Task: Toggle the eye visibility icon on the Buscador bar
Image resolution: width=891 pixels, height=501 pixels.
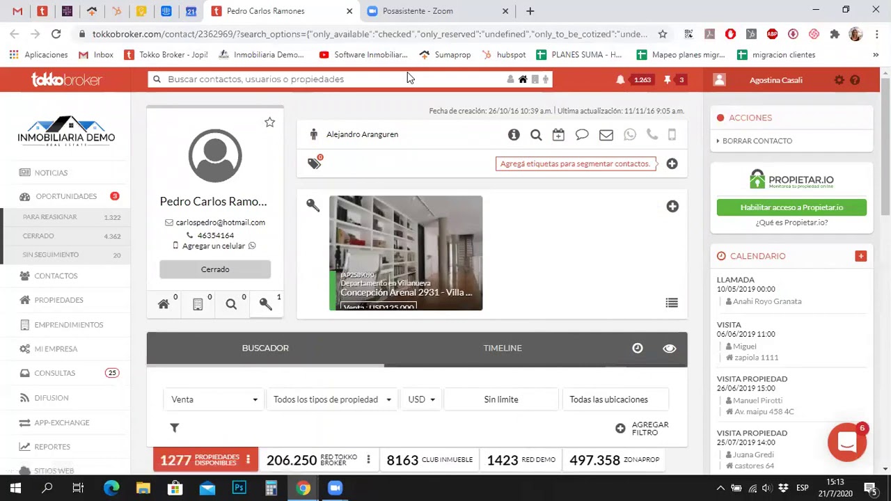Action: tap(669, 348)
